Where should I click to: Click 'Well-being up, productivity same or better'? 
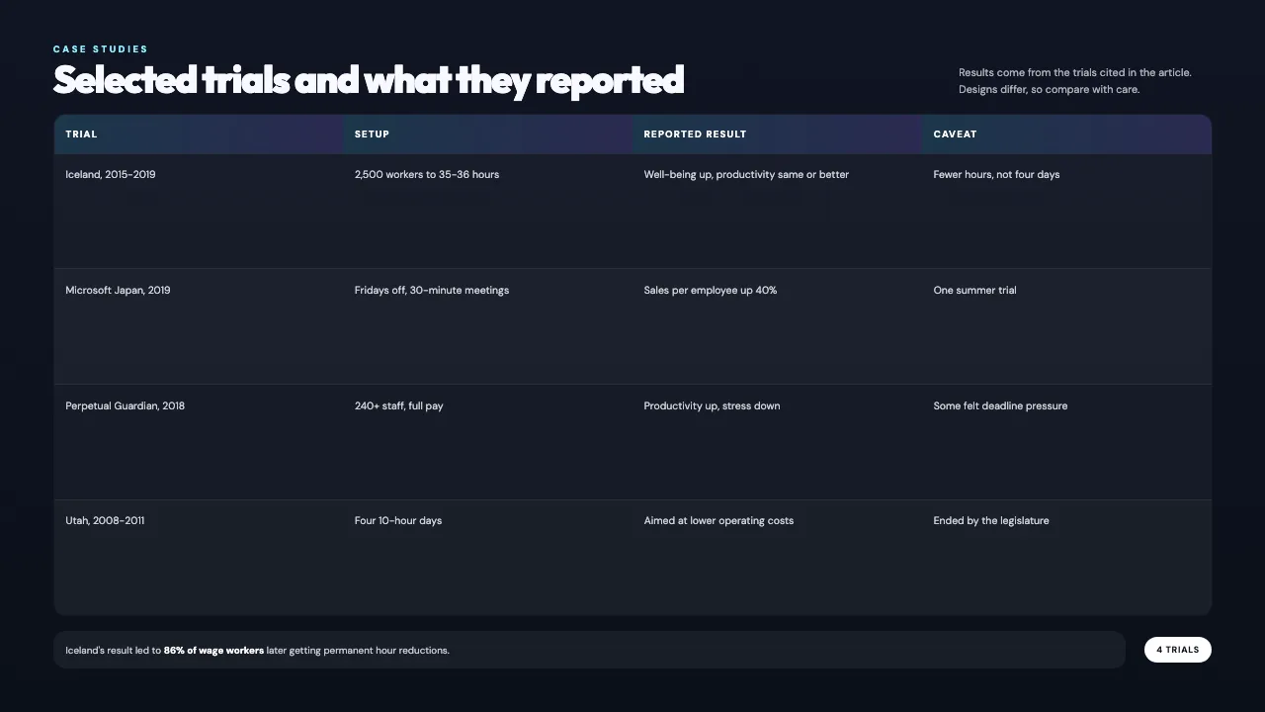point(777,212)
